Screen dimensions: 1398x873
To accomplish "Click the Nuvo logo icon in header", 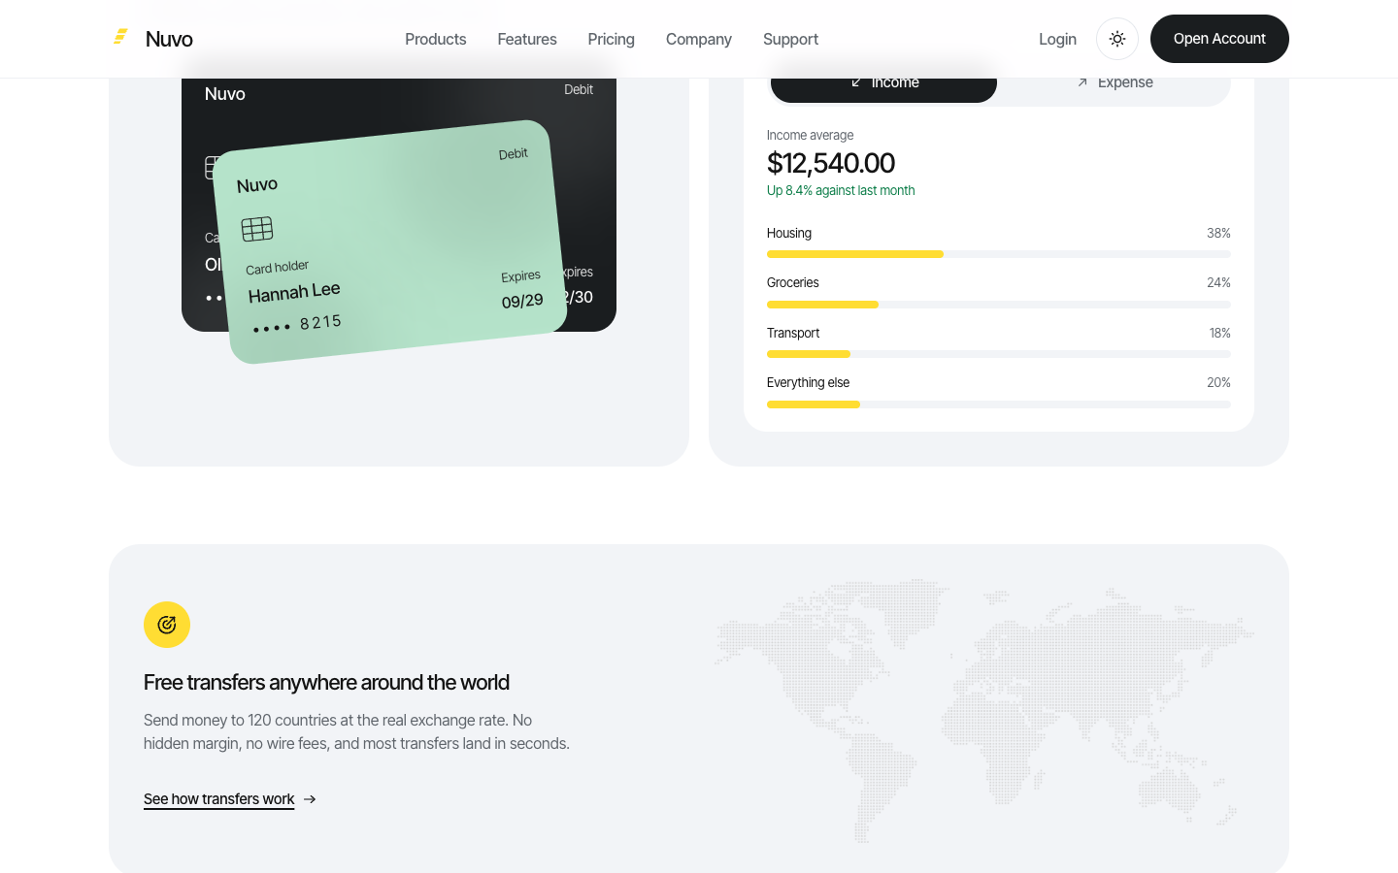I will 120,38.
